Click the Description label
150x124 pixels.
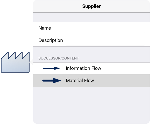51,40
